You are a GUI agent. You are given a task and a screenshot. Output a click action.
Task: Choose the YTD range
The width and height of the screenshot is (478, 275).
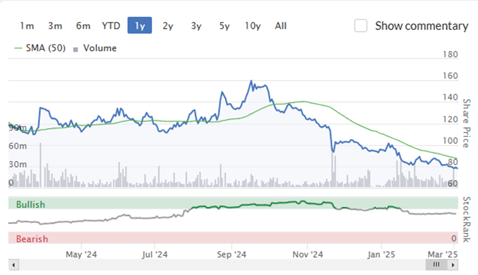click(x=111, y=25)
